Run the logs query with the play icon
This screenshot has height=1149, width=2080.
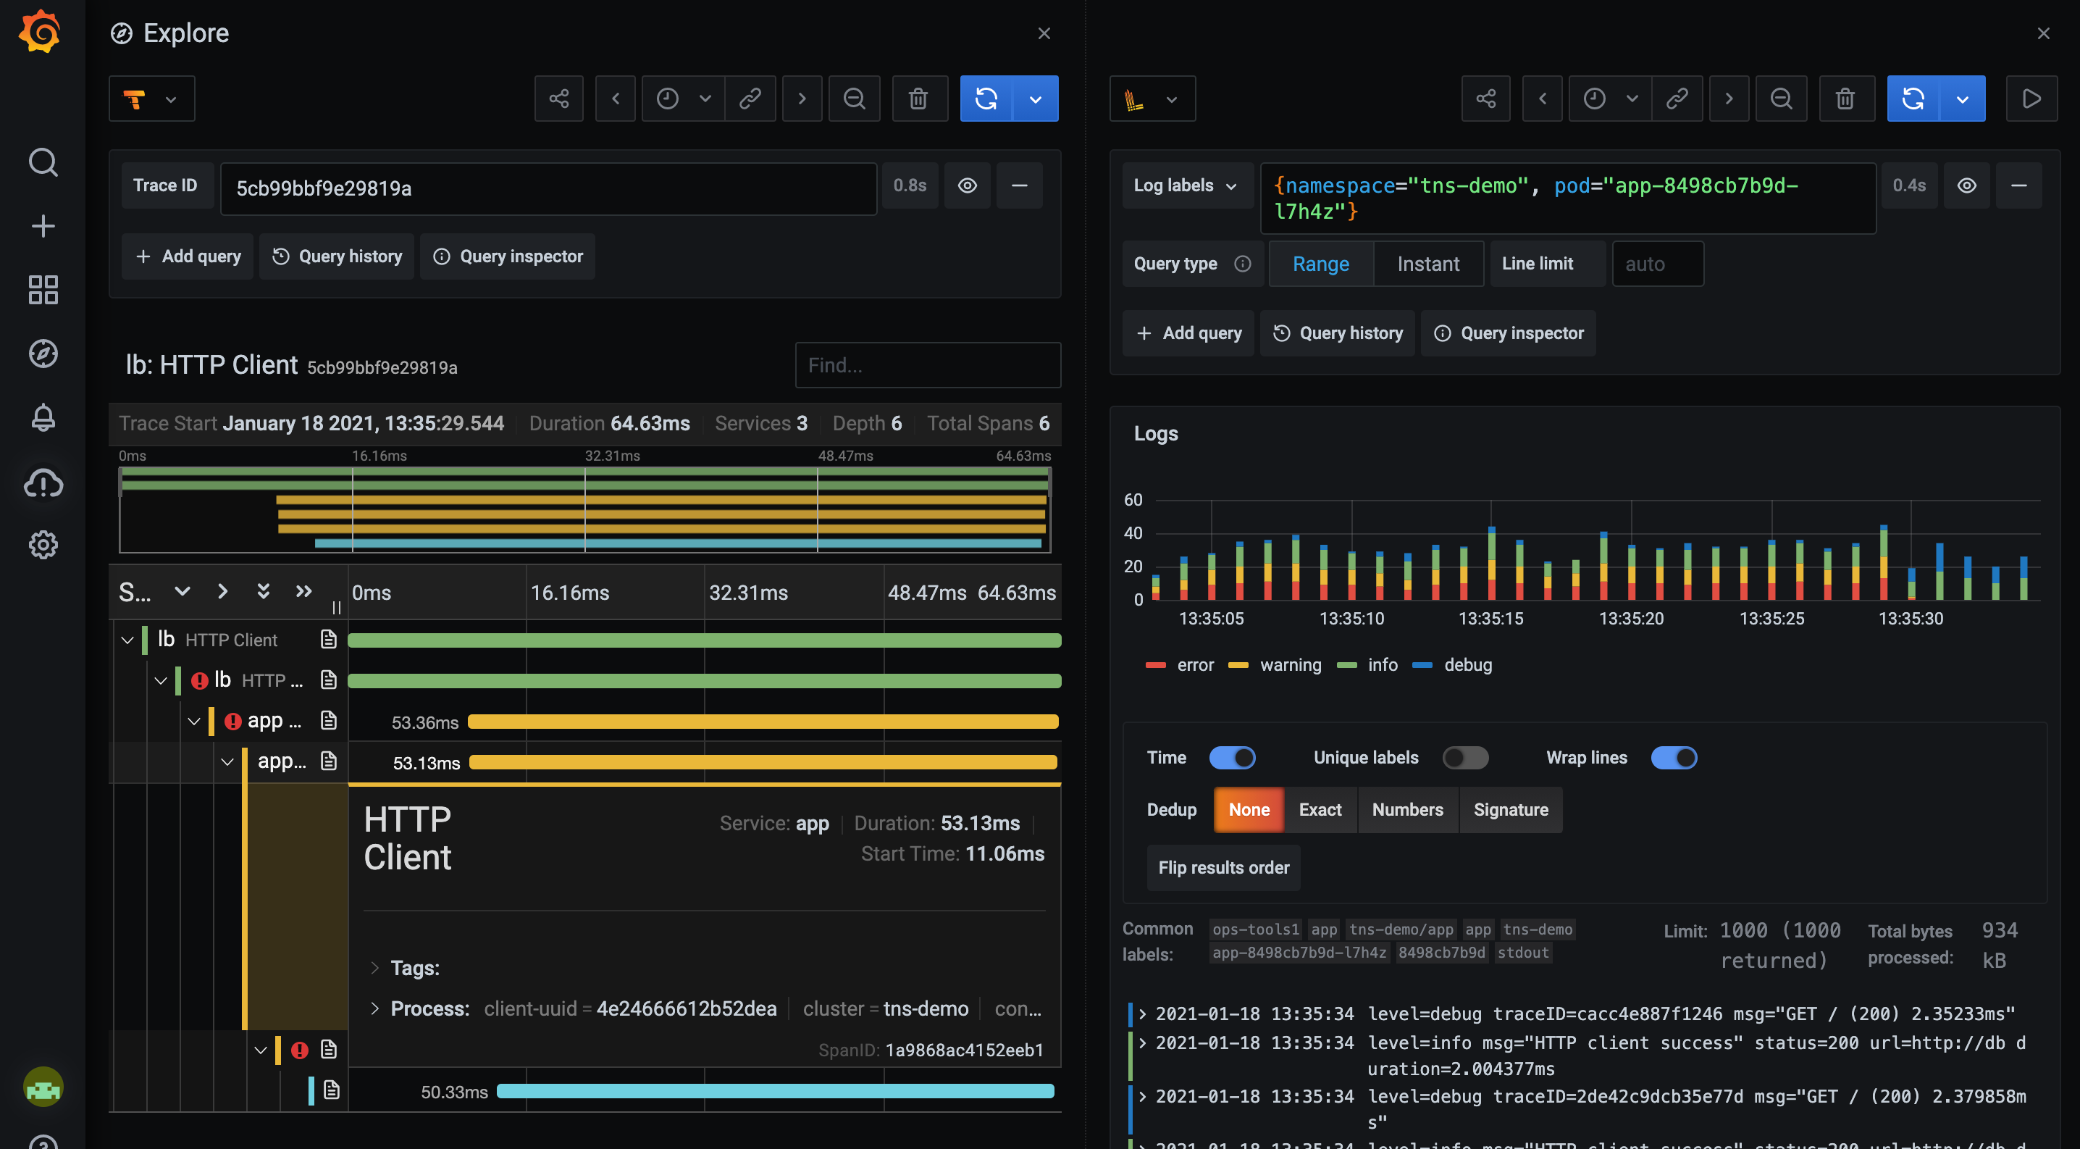coord(2032,99)
